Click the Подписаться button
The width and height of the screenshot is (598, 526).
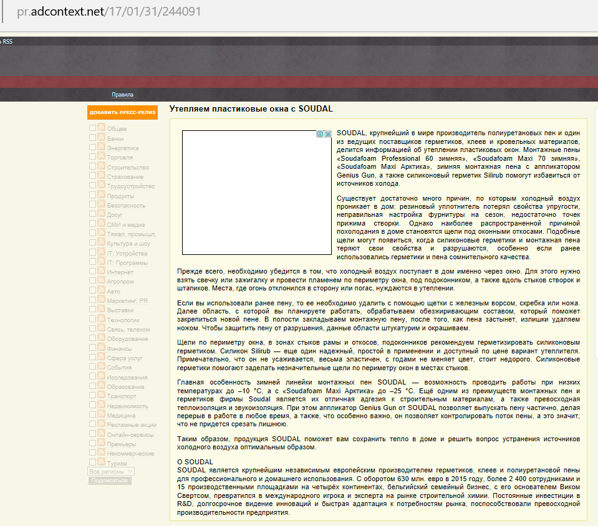point(110,481)
